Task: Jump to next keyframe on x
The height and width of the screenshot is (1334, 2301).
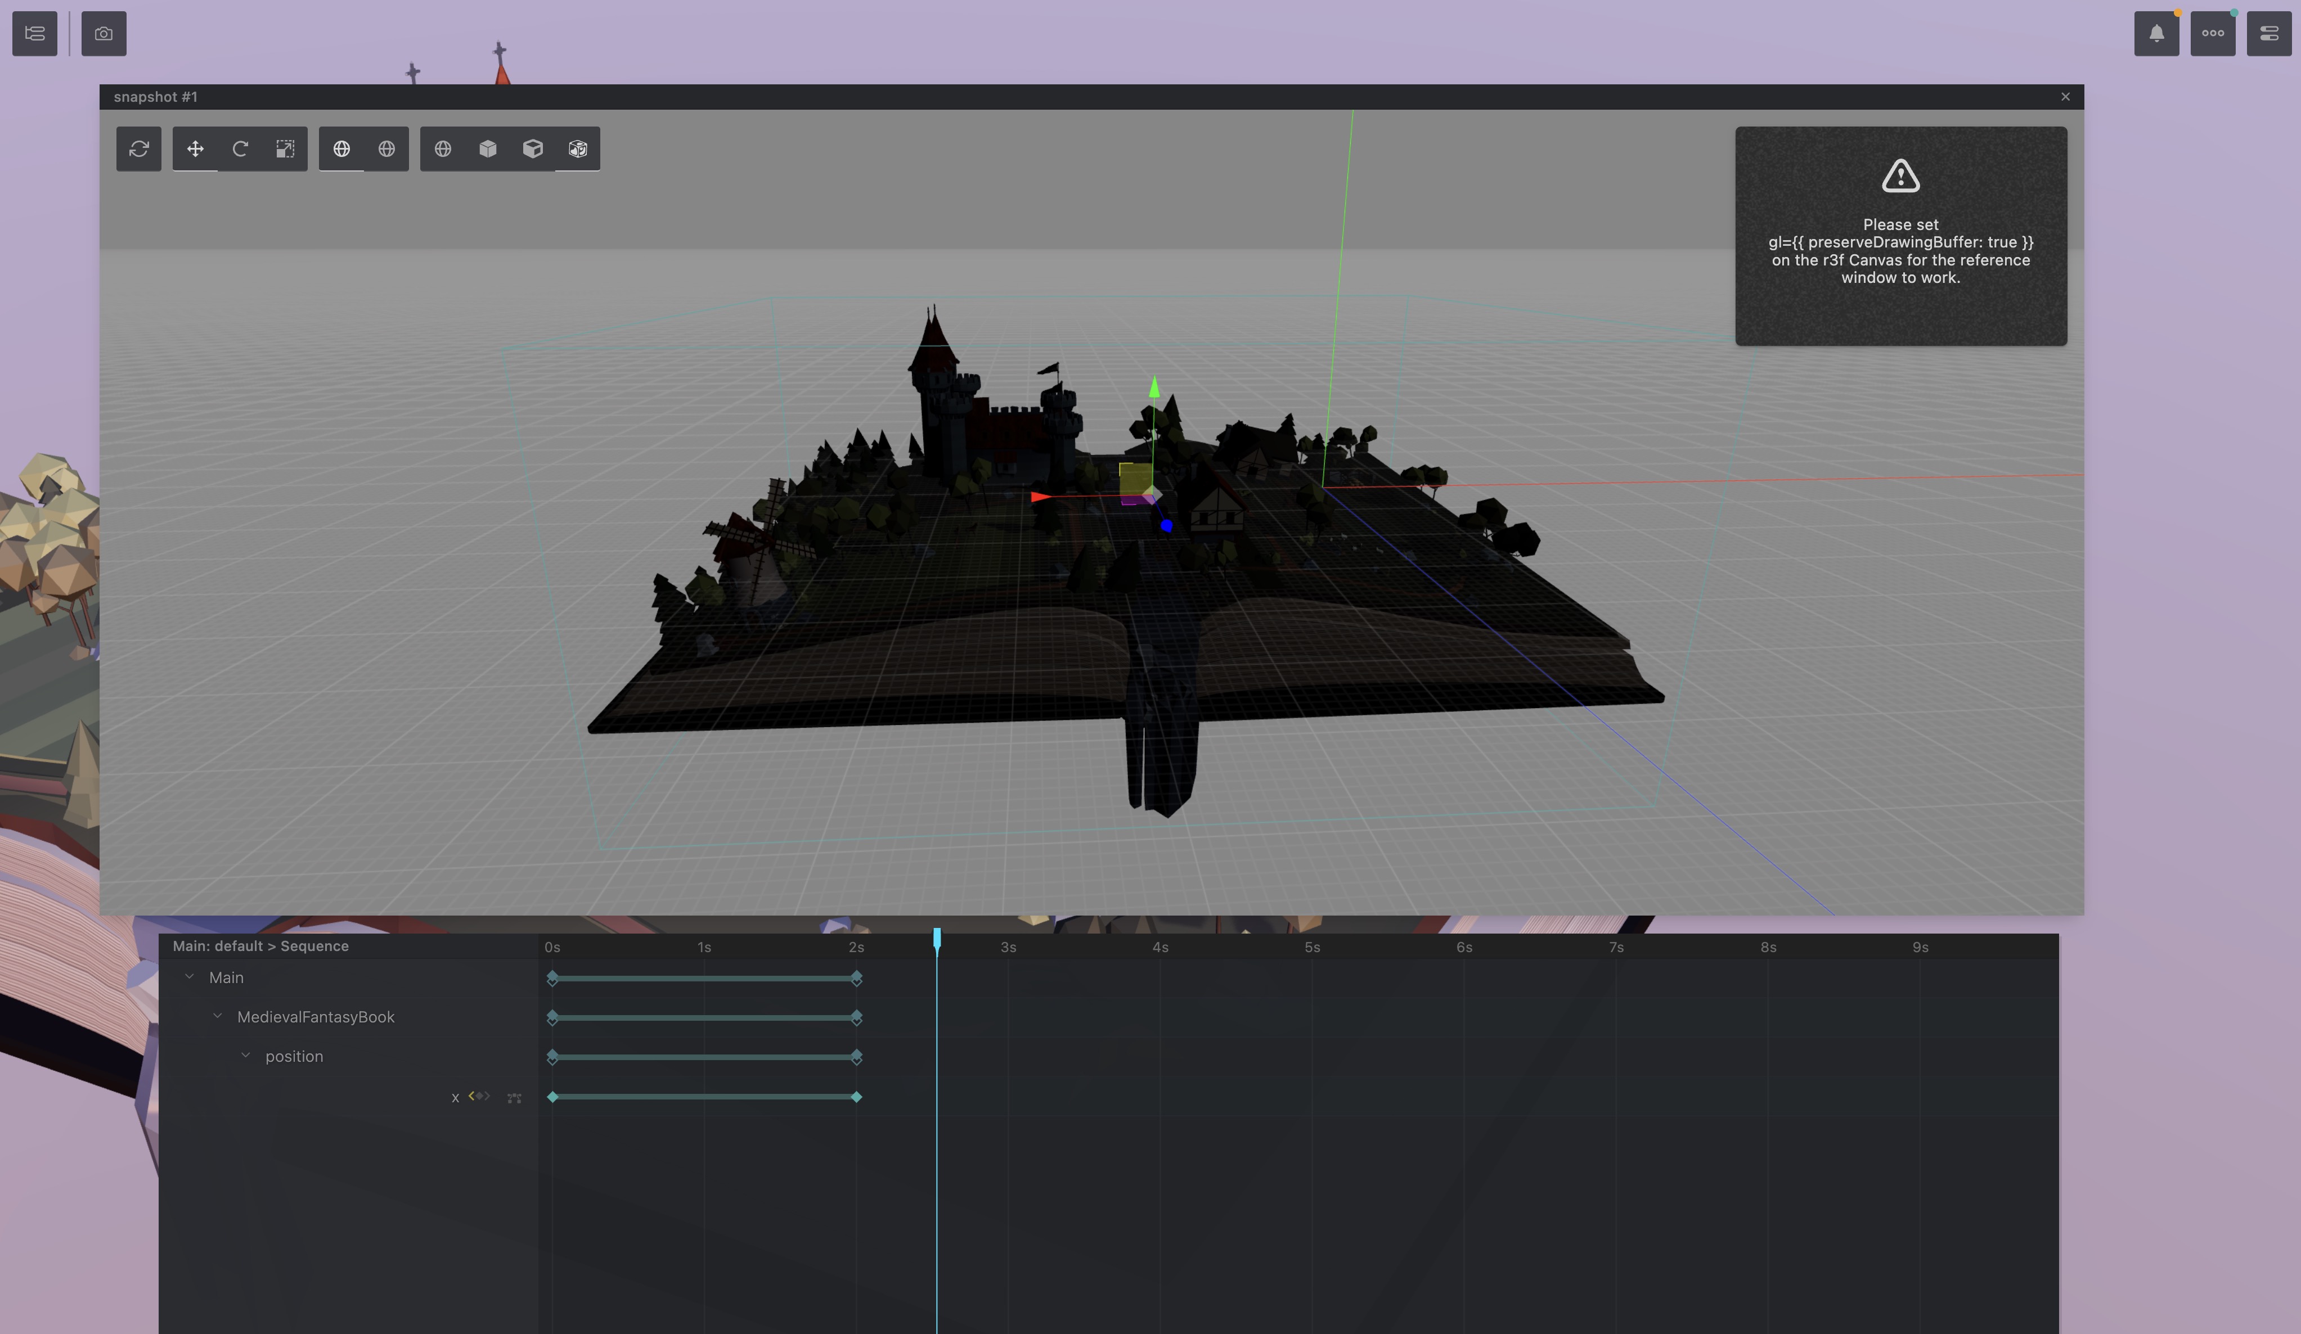Action: click(x=488, y=1096)
